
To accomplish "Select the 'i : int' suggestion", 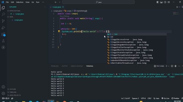I will click(x=137, y=34).
